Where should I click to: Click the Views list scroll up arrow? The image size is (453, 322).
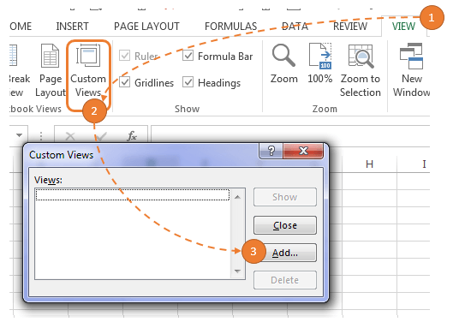[237, 197]
